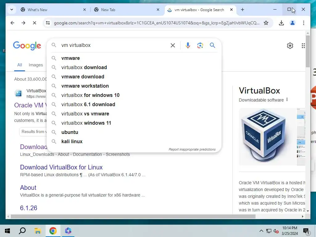View site information icon in address bar
The image size is (316, 237).
tap(48, 23)
